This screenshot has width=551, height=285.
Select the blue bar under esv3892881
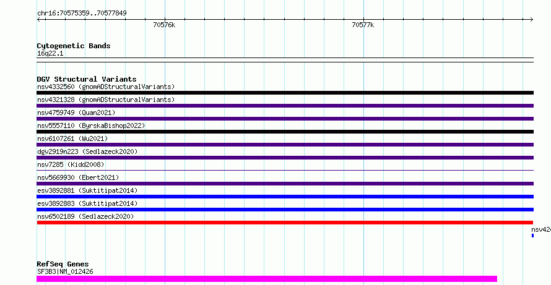pyautogui.click(x=285, y=197)
